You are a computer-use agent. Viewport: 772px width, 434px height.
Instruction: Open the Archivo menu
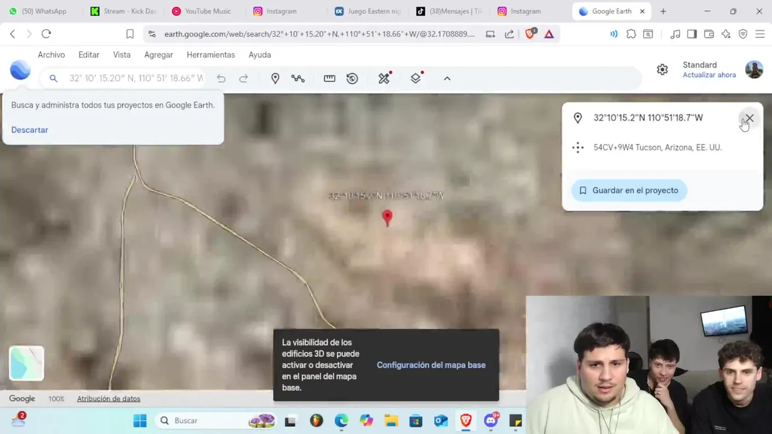pos(51,55)
